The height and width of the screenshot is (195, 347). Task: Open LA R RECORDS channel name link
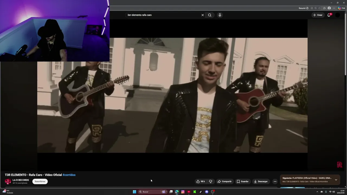(21, 180)
